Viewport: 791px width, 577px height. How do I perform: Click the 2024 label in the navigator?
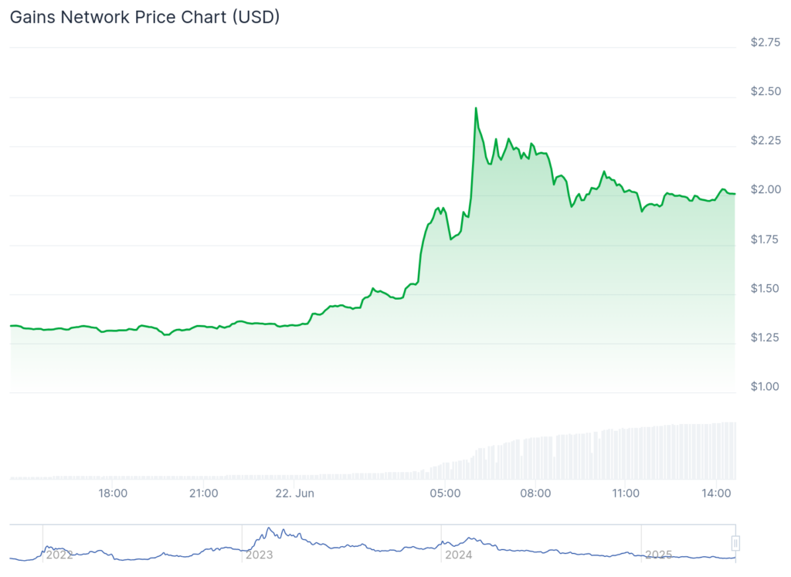459,555
